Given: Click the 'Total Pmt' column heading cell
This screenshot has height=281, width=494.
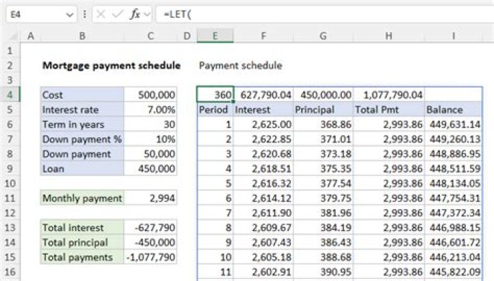Looking at the screenshot, I should [389, 110].
